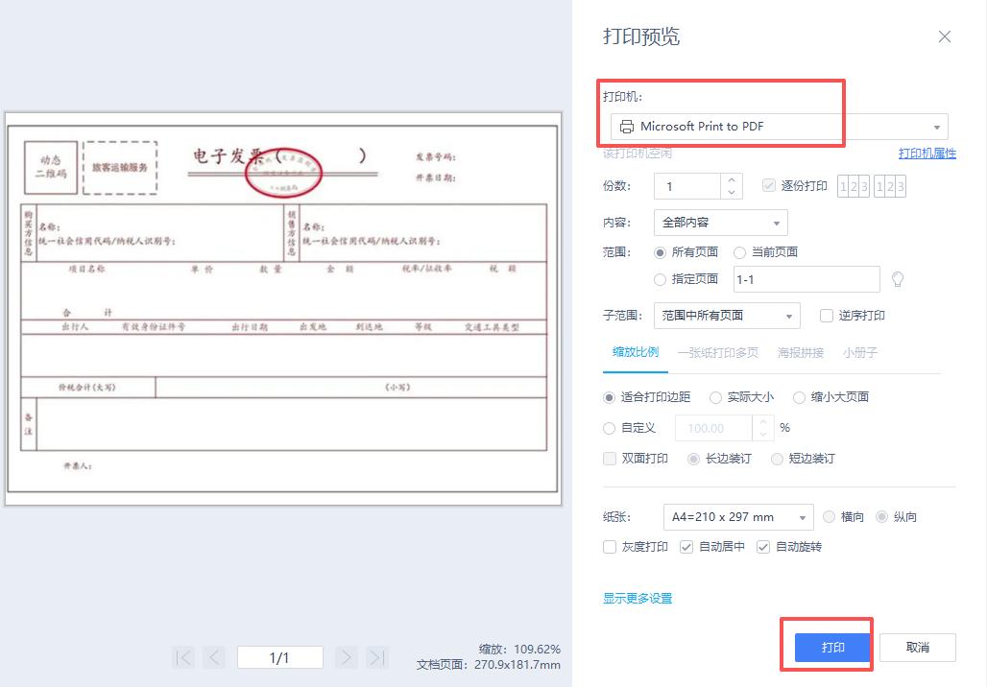Enable the 灰度打印 checkbox

611,547
